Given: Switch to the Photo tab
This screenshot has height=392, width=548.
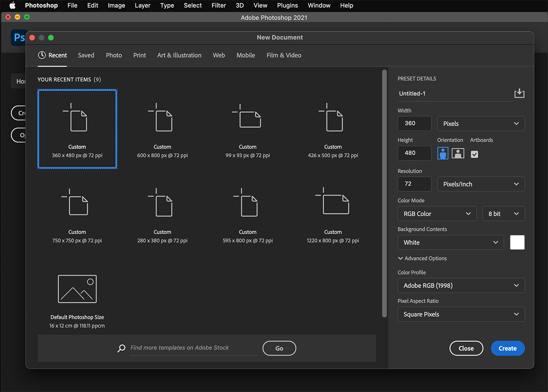Looking at the screenshot, I should 114,55.
